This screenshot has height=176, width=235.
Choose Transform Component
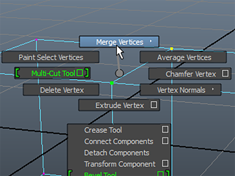[119, 164]
